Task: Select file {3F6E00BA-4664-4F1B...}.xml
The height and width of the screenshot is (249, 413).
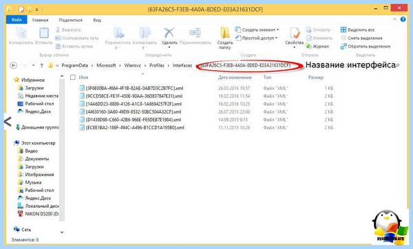Action: [x=131, y=88]
